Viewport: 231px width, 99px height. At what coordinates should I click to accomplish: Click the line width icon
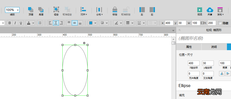click(x=128, y=23)
